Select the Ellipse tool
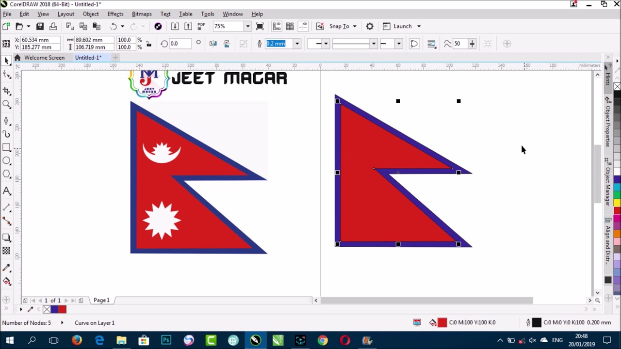The image size is (621, 349). (x=7, y=161)
